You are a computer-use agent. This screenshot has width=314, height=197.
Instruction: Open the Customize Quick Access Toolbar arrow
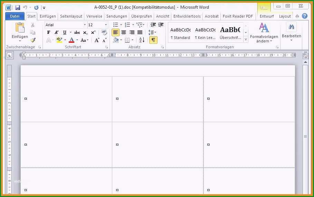point(44,8)
